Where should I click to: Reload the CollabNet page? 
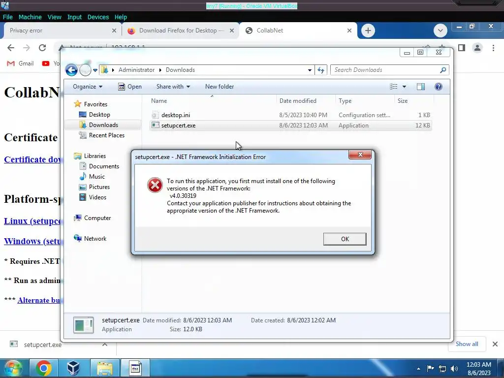pyautogui.click(x=42, y=48)
